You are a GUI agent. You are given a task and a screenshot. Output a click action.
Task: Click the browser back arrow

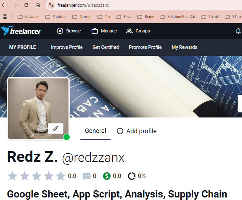[4, 5]
